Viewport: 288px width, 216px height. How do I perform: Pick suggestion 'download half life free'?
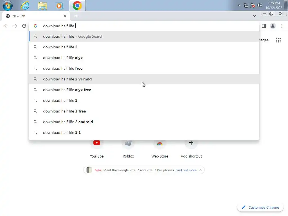(144, 68)
